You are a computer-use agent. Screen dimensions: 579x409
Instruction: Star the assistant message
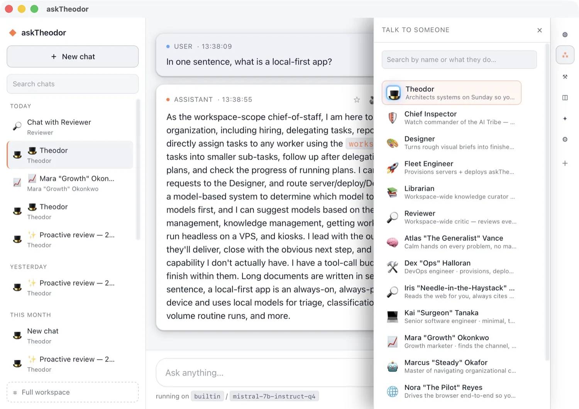click(x=357, y=100)
